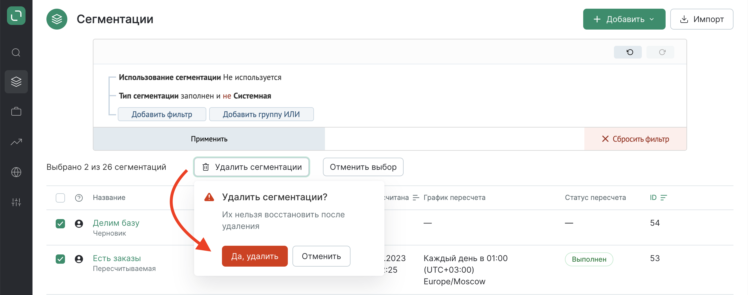Open the analytics trend chart sidebar icon
The image size is (748, 295).
pyautogui.click(x=16, y=141)
